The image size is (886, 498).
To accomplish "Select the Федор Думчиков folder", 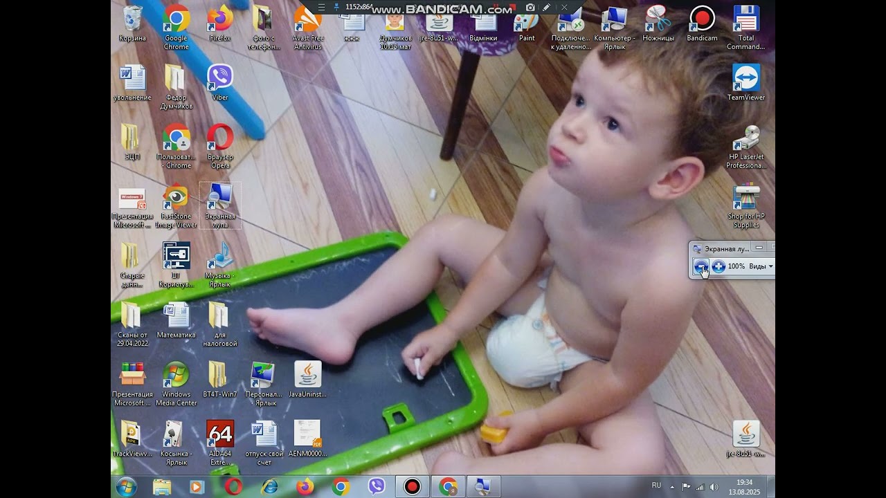I will click(177, 88).
